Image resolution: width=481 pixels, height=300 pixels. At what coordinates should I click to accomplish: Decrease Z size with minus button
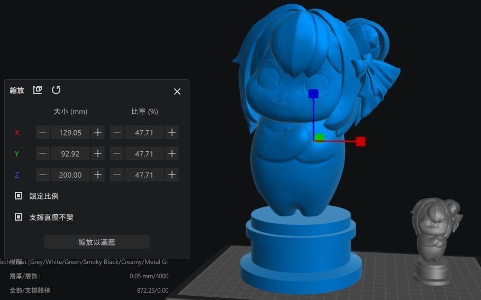[x=43, y=175]
